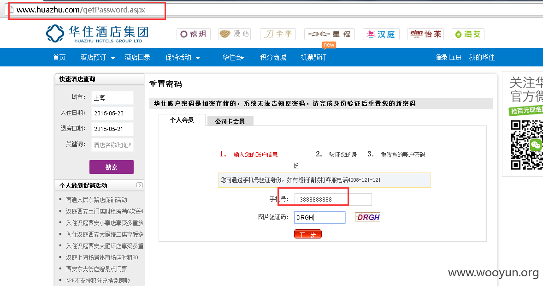Viewport: 543px width, 286px height.
Task: Click the page icon in address bar
Action: pyautogui.click(x=12, y=10)
